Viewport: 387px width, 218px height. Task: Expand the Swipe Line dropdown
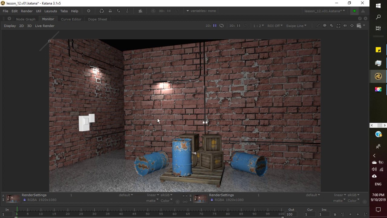pyautogui.click(x=296, y=26)
